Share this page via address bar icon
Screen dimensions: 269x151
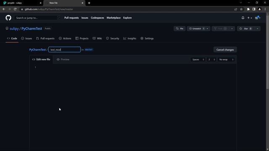(x=235, y=9)
